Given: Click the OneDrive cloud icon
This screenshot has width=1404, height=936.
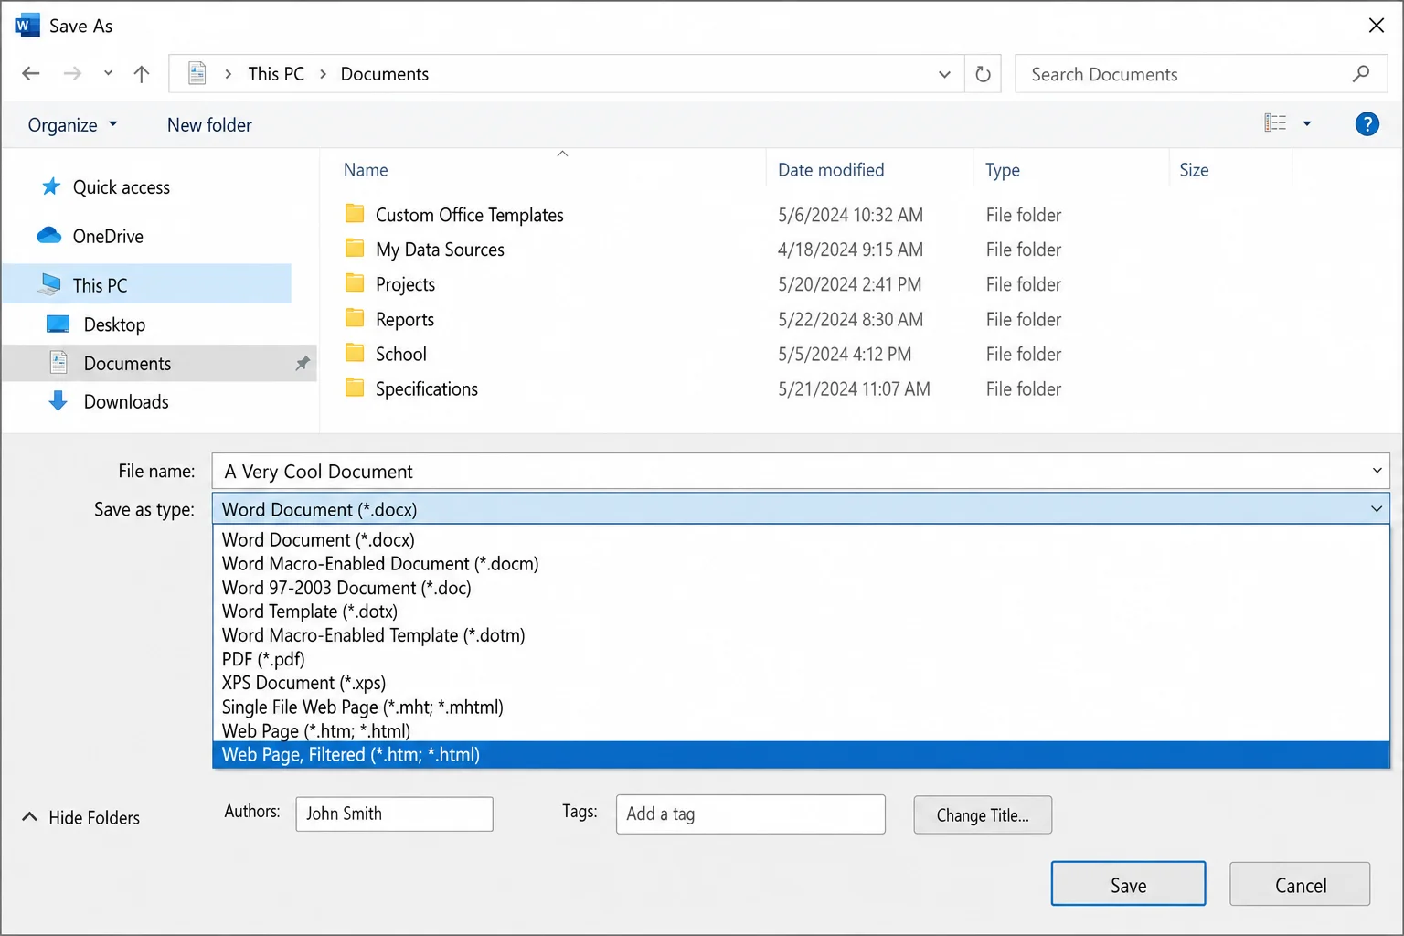Looking at the screenshot, I should [49, 235].
